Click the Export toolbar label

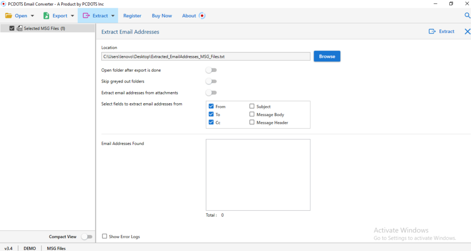[60, 16]
